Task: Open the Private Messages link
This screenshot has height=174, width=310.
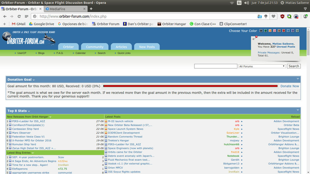Action: [x=268, y=53]
